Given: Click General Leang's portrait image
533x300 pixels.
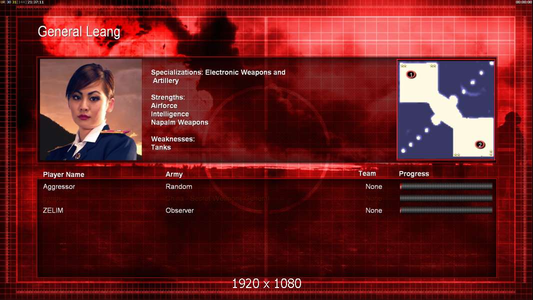Looking at the screenshot, I should pos(91,109).
